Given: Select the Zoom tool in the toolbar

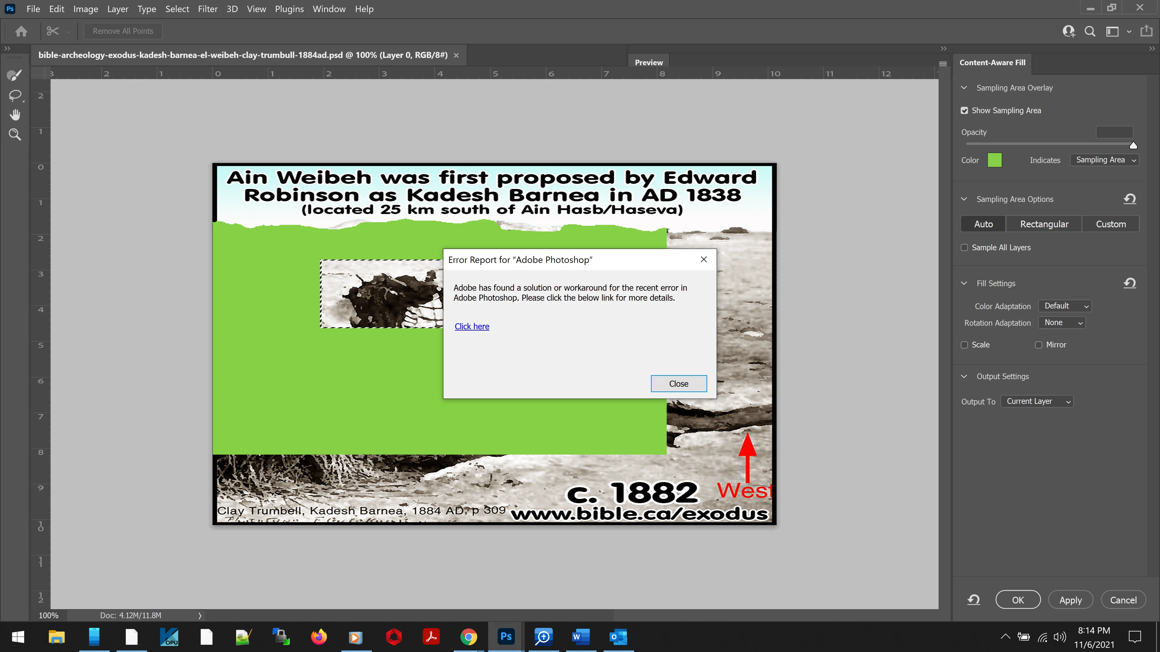Looking at the screenshot, I should pyautogui.click(x=15, y=135).
